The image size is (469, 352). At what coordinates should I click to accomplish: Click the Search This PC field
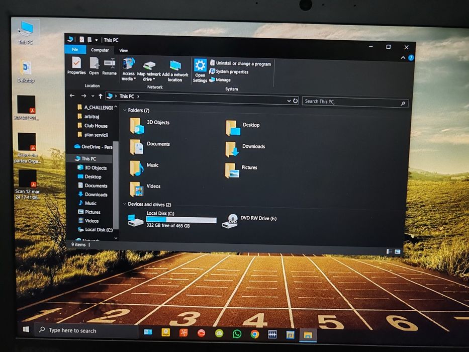(x=355, y=102)
